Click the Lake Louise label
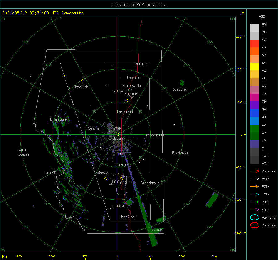This screenshot has height=260, width=278. point(24,152)
